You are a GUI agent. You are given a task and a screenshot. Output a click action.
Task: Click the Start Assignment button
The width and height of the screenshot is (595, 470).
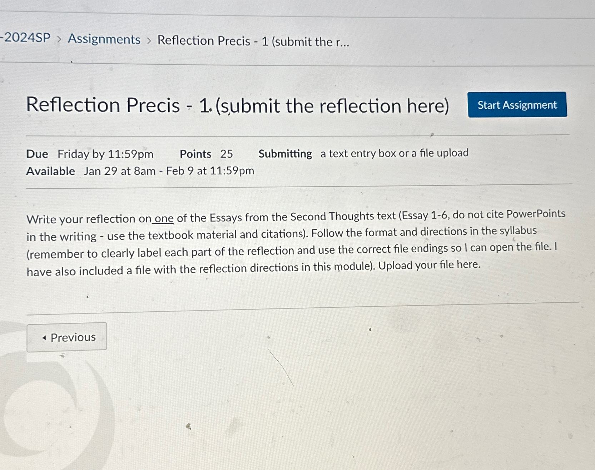click(516, 105)
